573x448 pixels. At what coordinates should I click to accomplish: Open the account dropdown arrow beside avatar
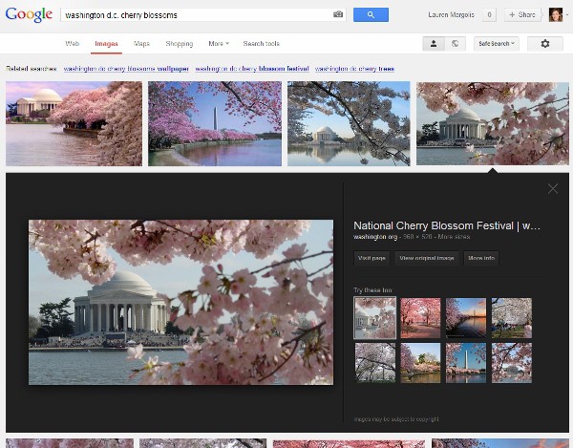(x=567, y=15)
